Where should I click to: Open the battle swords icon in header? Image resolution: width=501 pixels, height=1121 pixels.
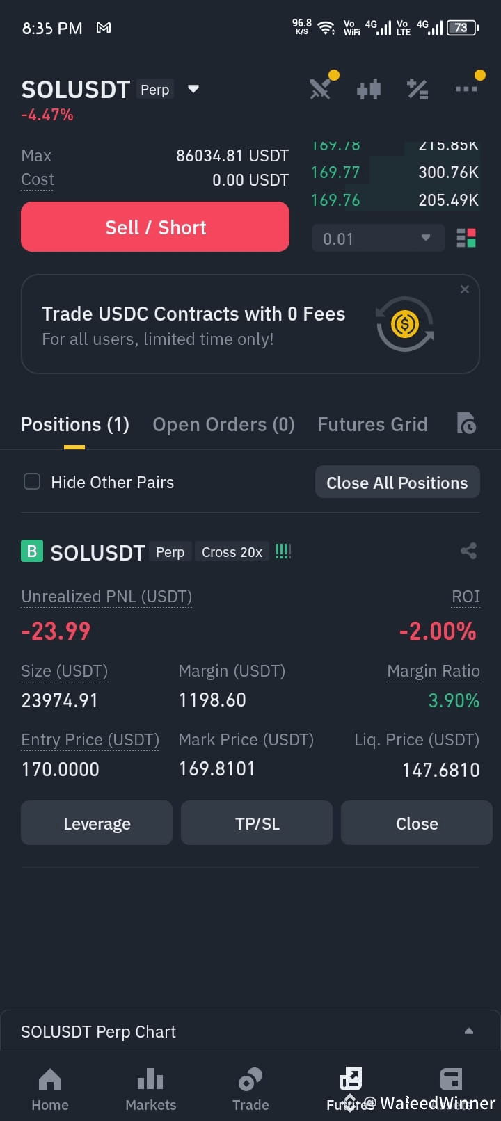pos(320,89)
